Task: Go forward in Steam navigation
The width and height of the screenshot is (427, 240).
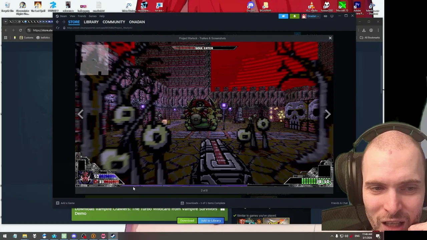Action: click(x=63, y=22)
